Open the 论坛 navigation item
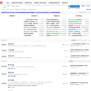Image resolution: width=91 pixels, height=91 pixels. pyautogui.click(x=8, y=3)
